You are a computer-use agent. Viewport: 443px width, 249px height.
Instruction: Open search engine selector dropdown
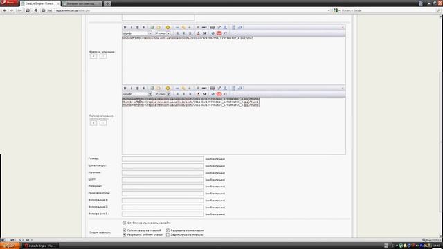click(337, 10)
